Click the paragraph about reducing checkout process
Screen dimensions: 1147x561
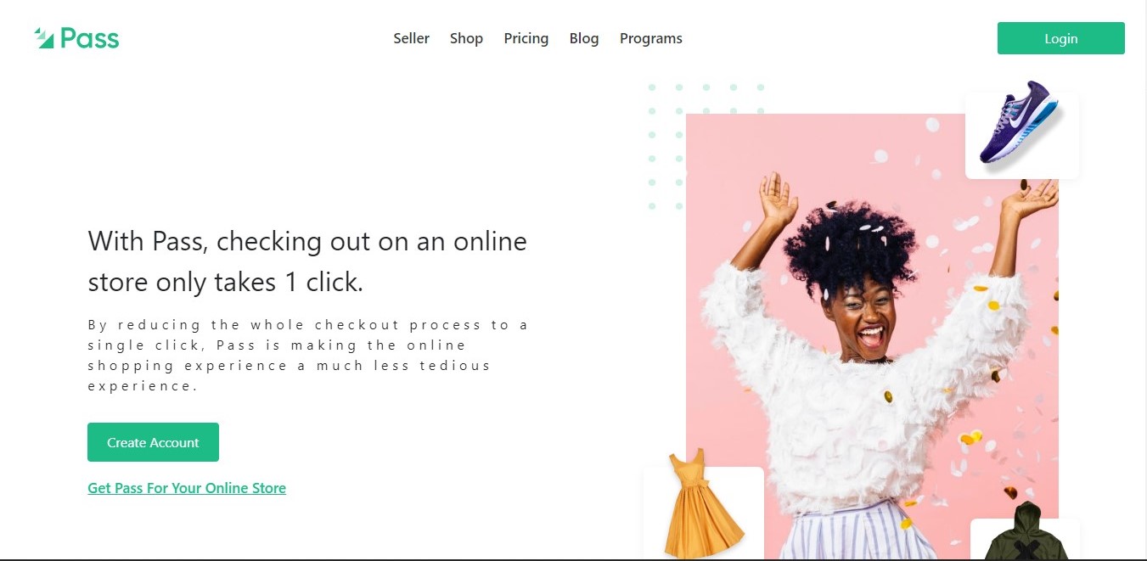308,356
